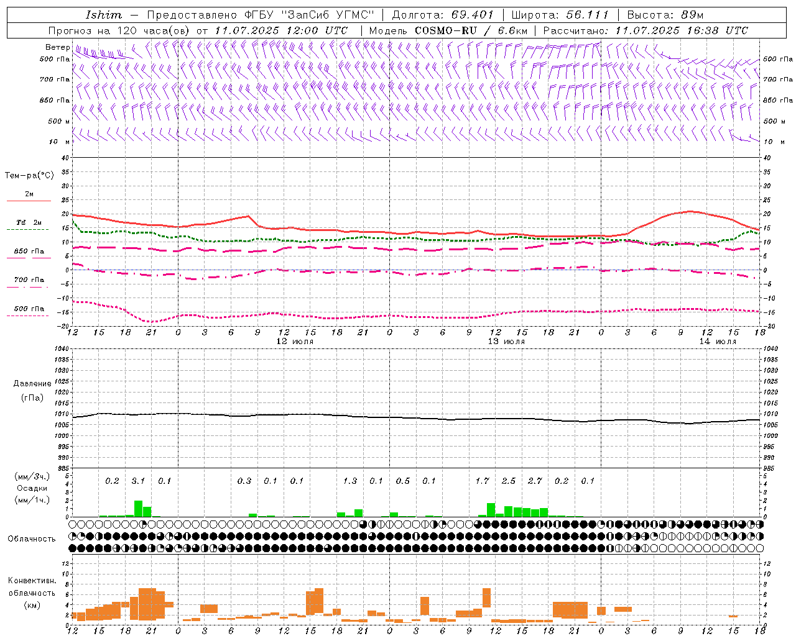Click the 3.1 precipitation value
The image size is (796, 636).
coord(138,481)
